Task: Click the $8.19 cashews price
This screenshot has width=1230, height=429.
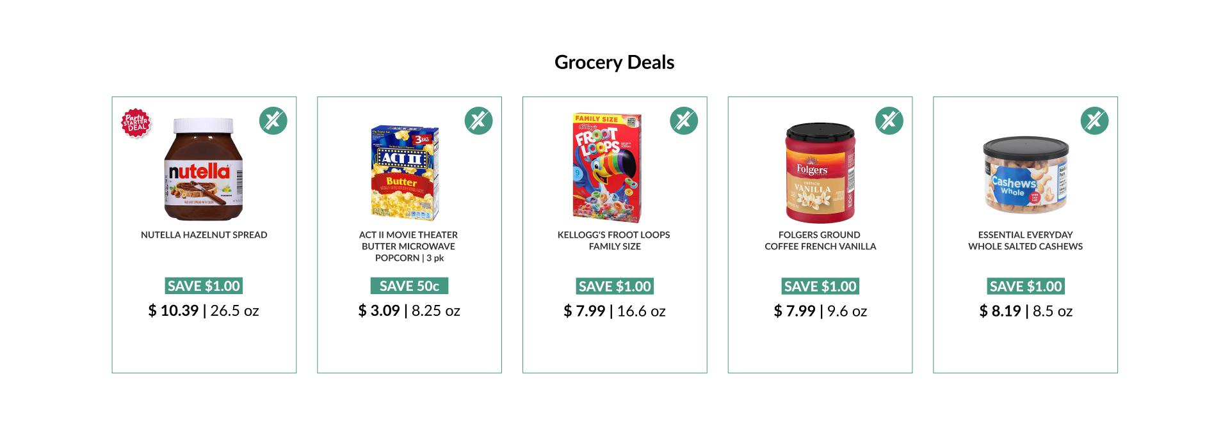Action: (1000, 311)
